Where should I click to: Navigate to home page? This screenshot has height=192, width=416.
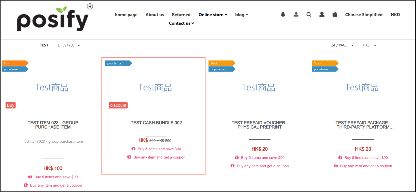pos(126,15)
